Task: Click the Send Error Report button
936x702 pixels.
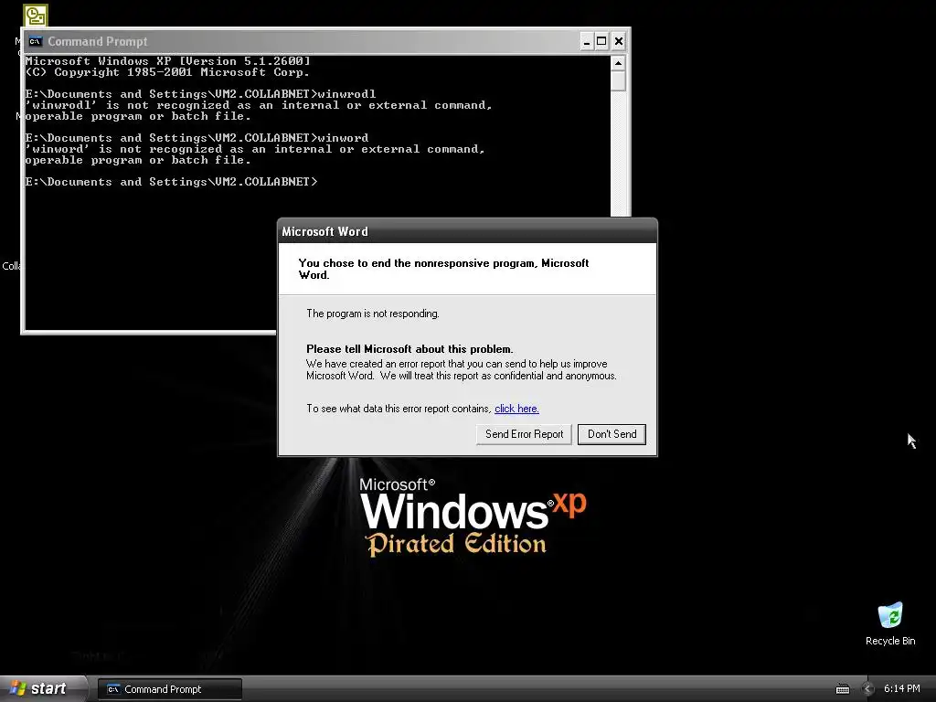Action: 524,434
